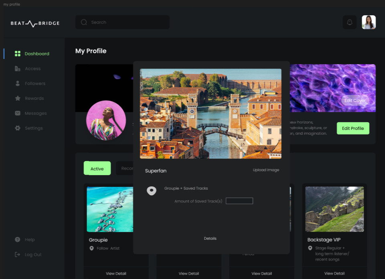Click the location pin icon in popup
Screen dimensions: 385x279
click(x=152, y=191)
